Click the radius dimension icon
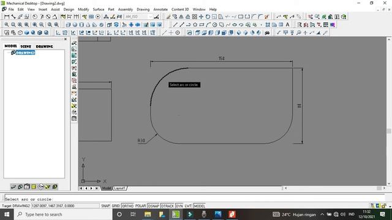 pos(35,16)
